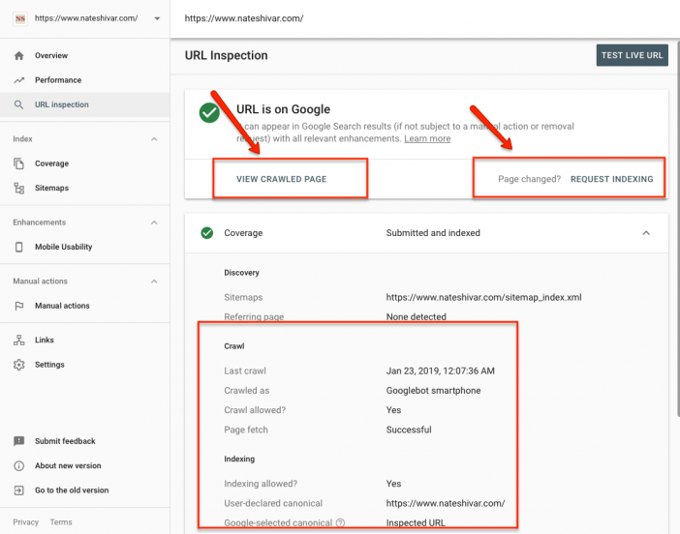Click Go to the old version label
Image resolution: width=680 pixels, height=534 pixels.
click(x=72, y=490)
